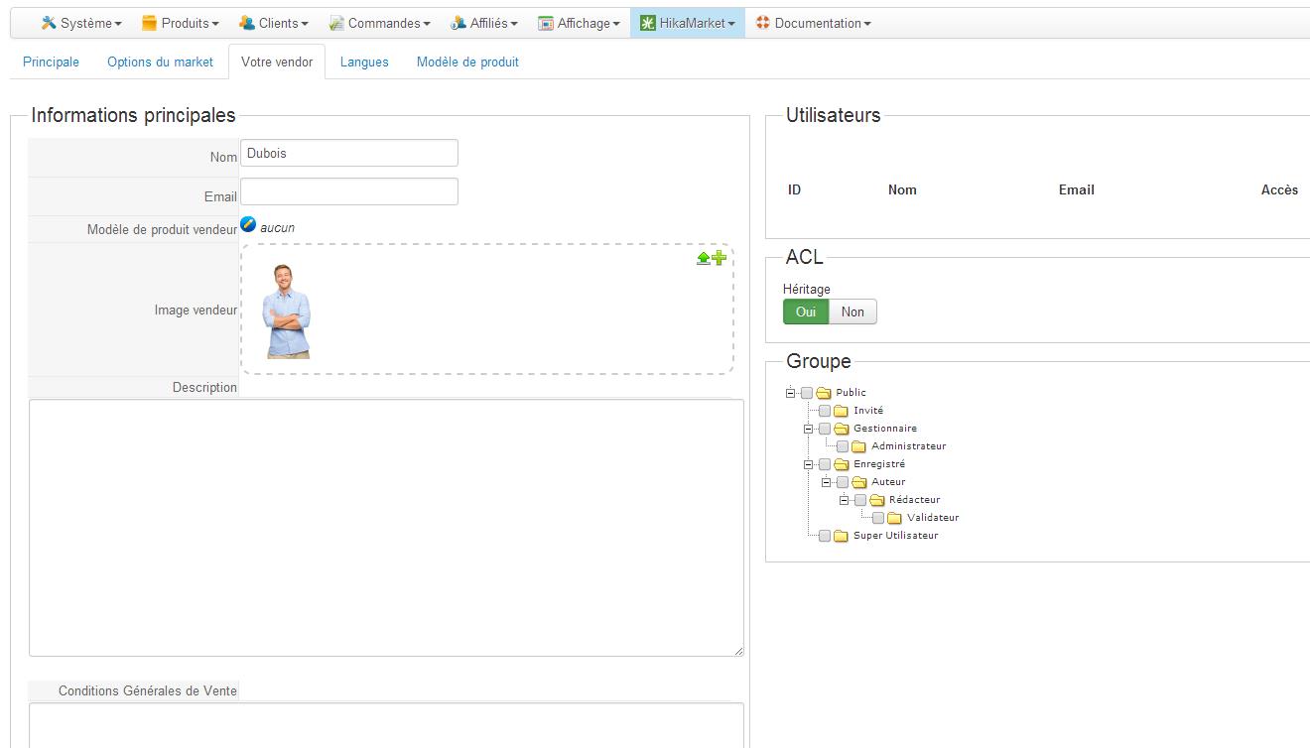The height and width of the screenshot is (748, 1310).
Task: Expand the Clients dropdown menu
Action: 274,23
